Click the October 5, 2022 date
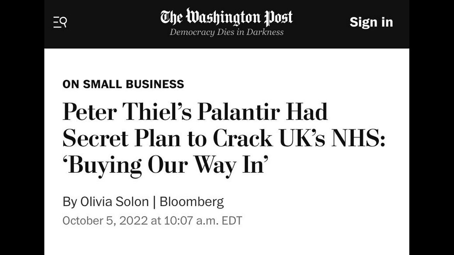Image resolution: width=454 pixels, height=255 pixels. [105, 221]
